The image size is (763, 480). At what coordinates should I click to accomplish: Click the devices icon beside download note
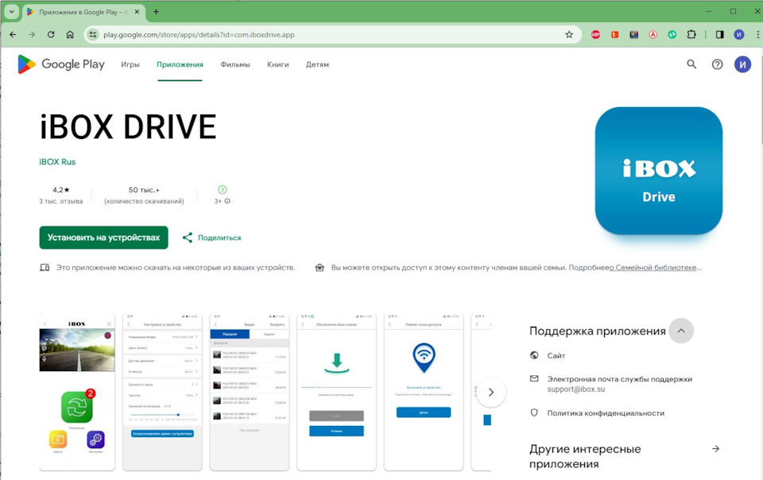pos(45,268)
